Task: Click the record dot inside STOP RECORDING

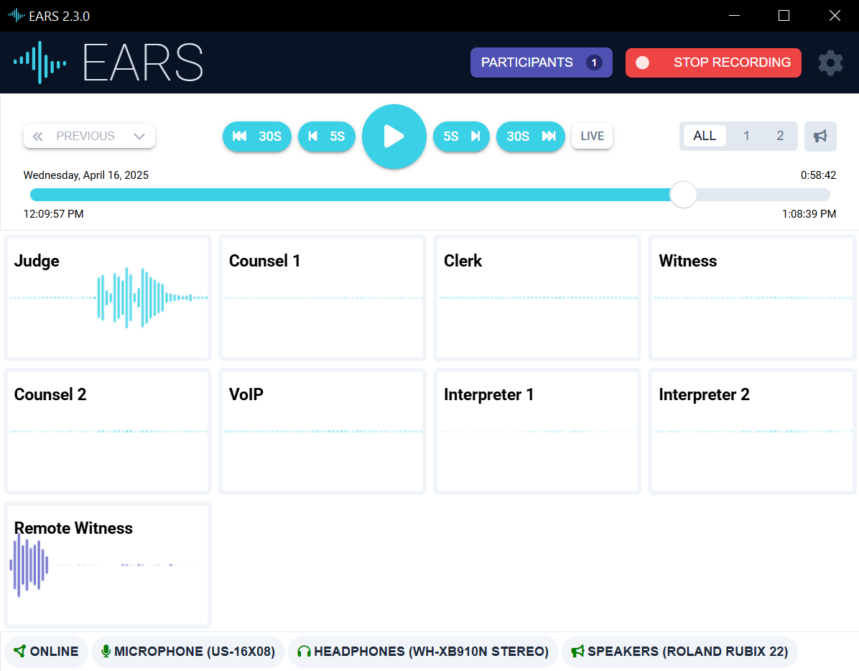Action: coord(642,63)
